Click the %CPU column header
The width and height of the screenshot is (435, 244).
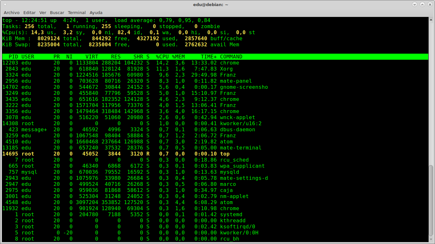click(162, 57)
